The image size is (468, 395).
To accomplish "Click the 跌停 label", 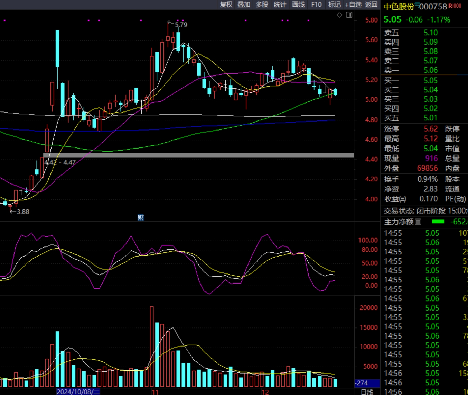I will click(452, 129).
